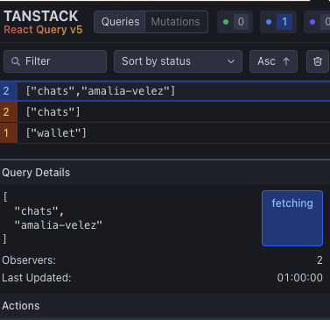Toggle sort order with the Asc button
This screenshot has width=330, height=320.
click(273, 61)
